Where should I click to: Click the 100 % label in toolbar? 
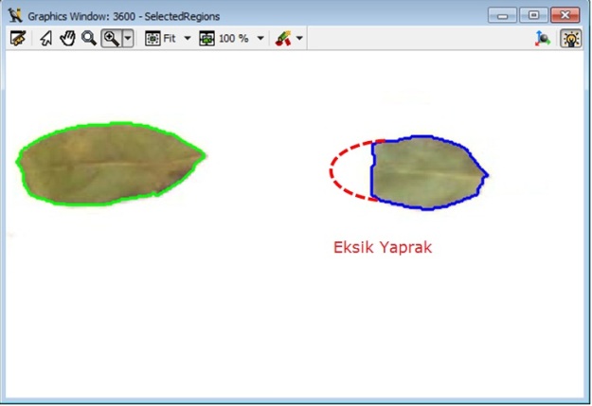[234, 38]
